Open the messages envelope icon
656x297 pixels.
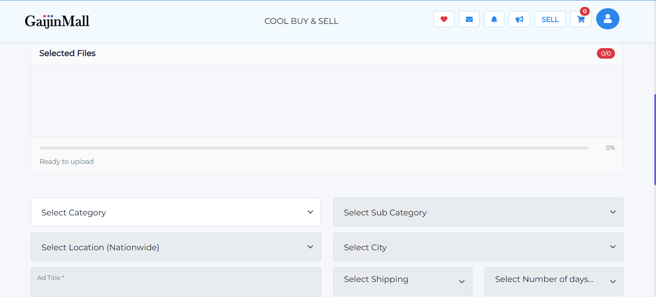469,19
